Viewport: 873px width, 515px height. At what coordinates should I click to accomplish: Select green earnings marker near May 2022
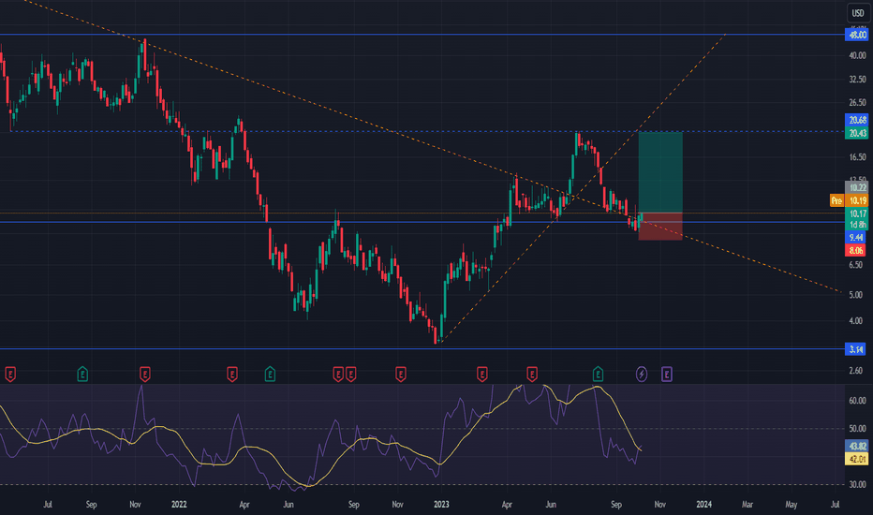pos(270,375)
